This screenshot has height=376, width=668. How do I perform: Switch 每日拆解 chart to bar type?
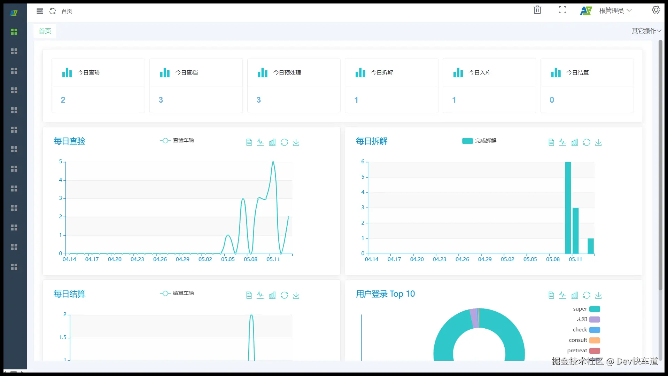point(575,142)
